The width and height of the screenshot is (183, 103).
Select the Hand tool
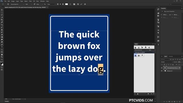2,55
